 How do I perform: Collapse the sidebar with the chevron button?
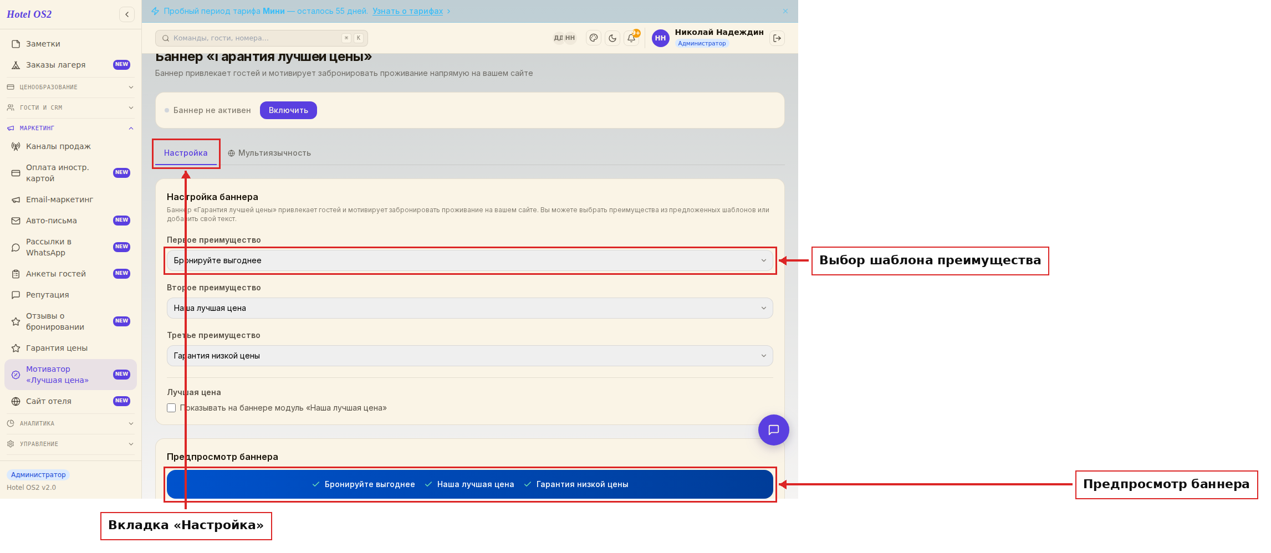(x=127, y=14)
